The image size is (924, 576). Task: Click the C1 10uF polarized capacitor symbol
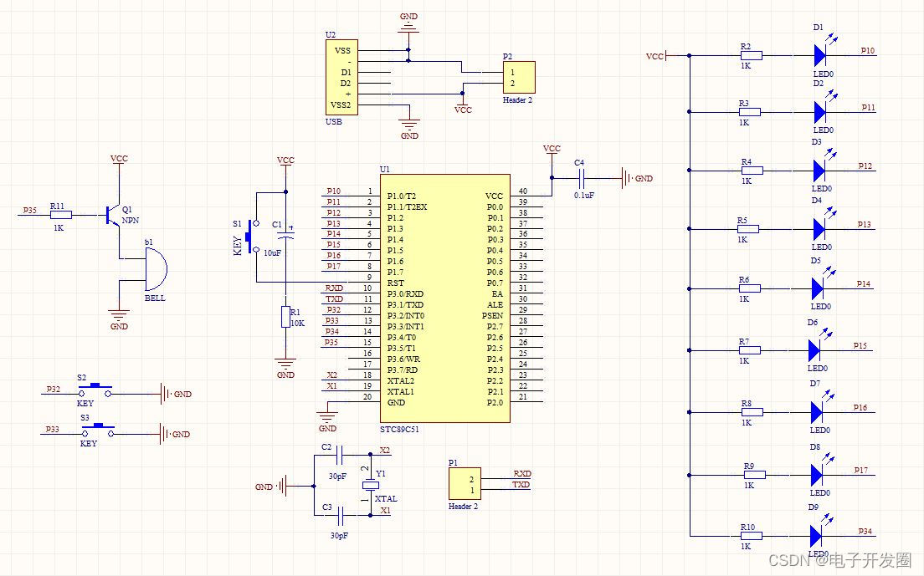(285, 234)
